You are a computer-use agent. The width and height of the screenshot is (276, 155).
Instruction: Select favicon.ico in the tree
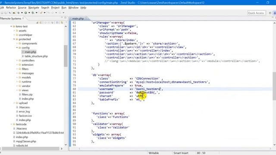coord(25,116)
